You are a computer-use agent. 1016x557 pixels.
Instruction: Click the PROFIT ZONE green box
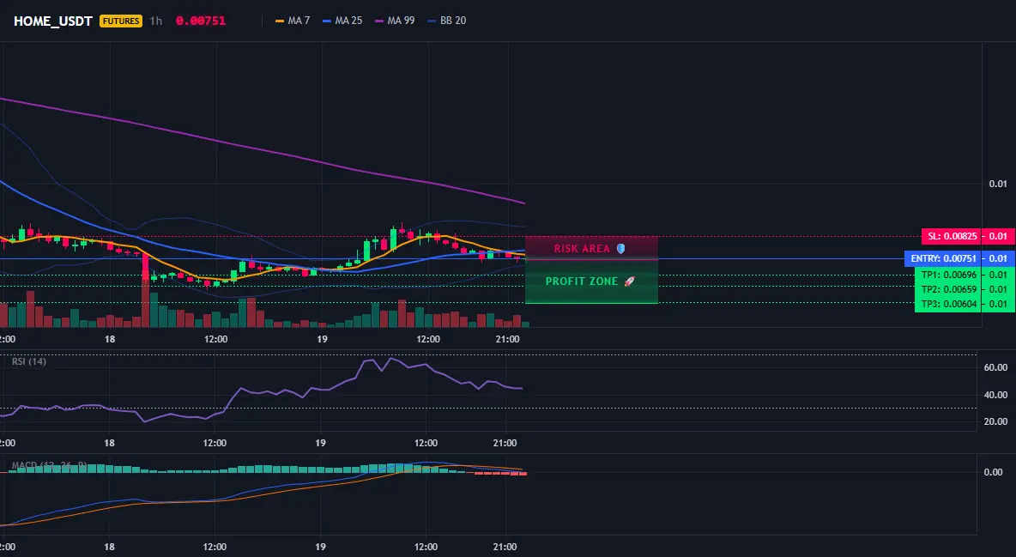tap(591, 282)
